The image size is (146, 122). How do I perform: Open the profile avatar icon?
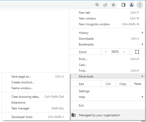coord(131,5)
